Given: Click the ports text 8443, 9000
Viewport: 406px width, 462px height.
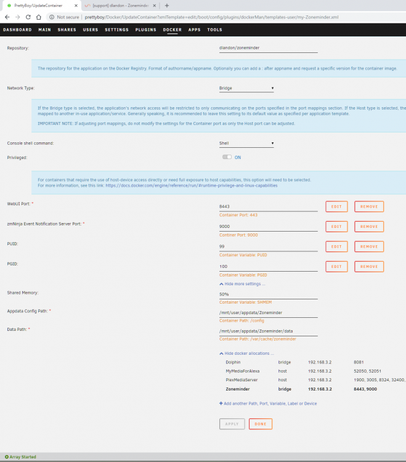Looking at the screenshot, I should click(x=365, y=389).
